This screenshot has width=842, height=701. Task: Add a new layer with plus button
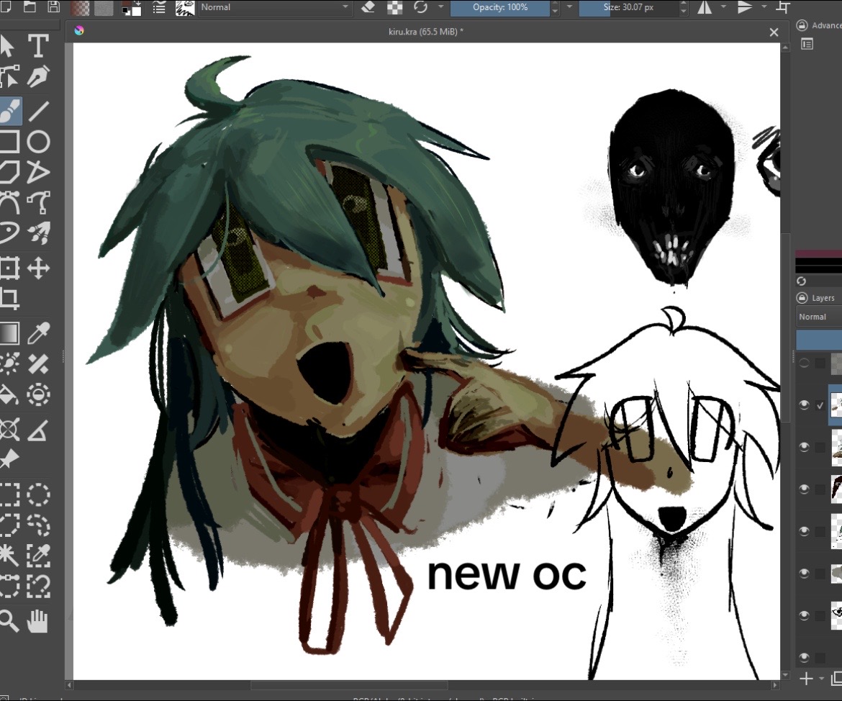tap(806, 679)
